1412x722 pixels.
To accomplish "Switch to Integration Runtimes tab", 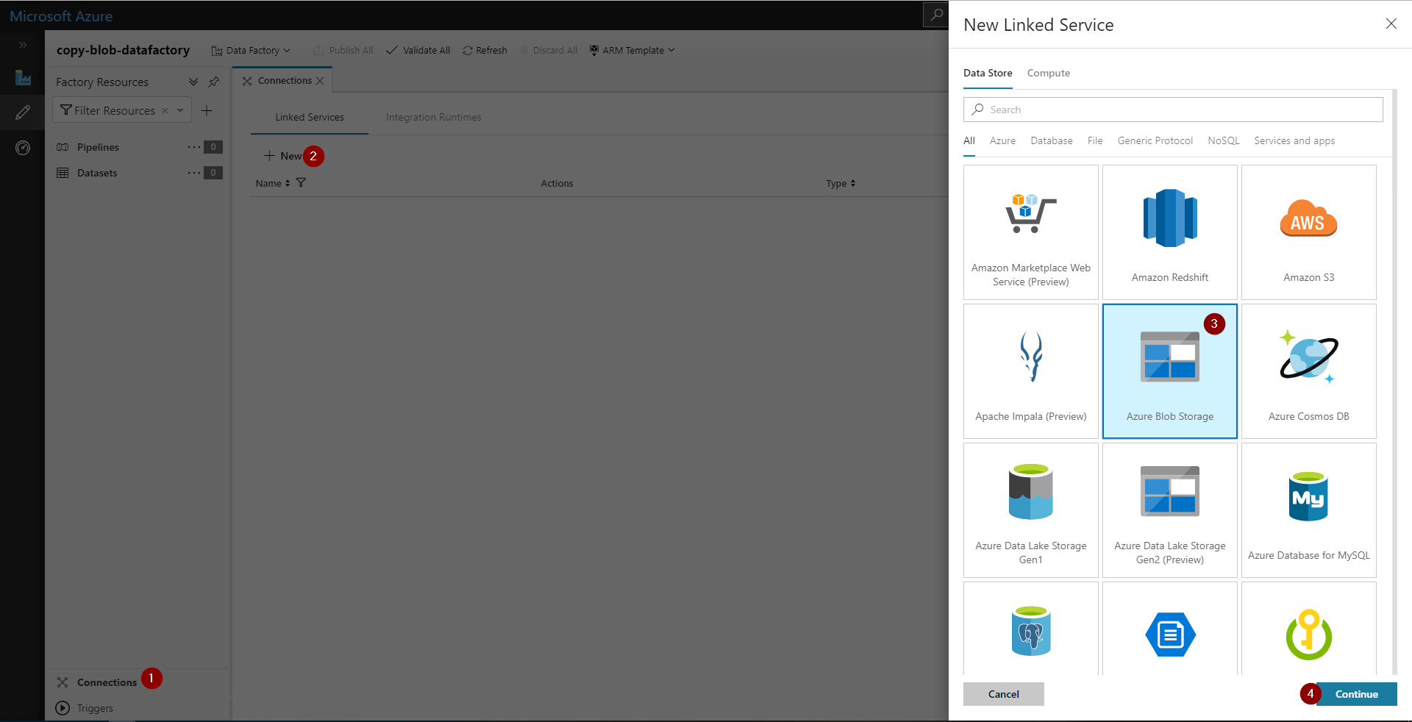I will pyautogui.click(x=433, y=117).
